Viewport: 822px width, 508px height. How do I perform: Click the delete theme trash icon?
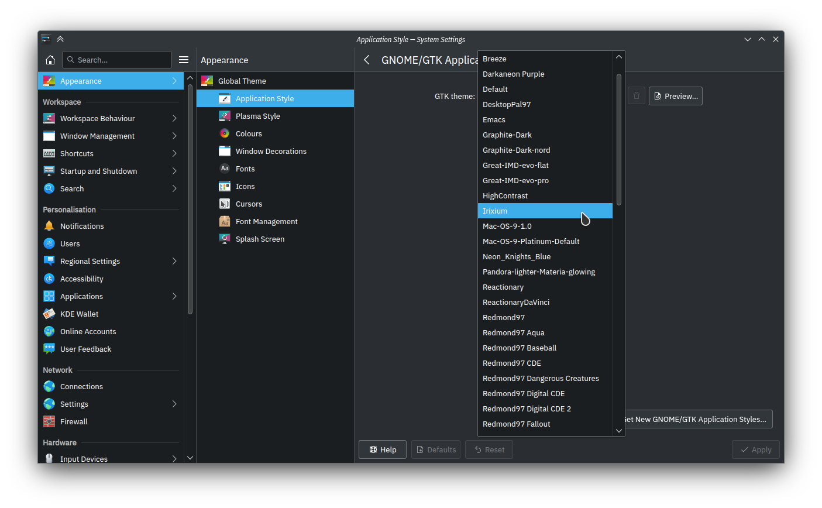pos(637,96)
